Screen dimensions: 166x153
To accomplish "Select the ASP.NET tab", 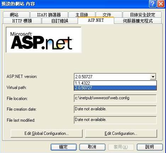I will (x=96, y=20).
